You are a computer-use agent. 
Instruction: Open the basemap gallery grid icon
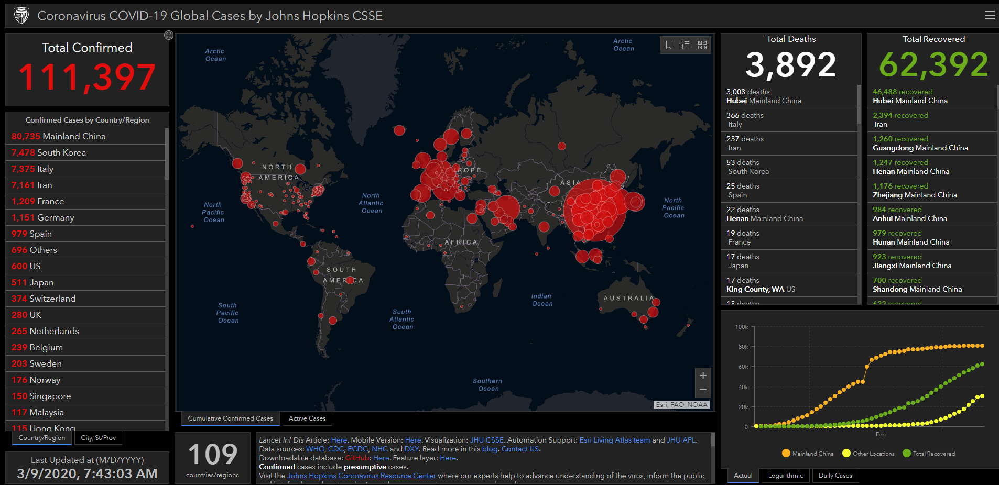tap(702, 45)
